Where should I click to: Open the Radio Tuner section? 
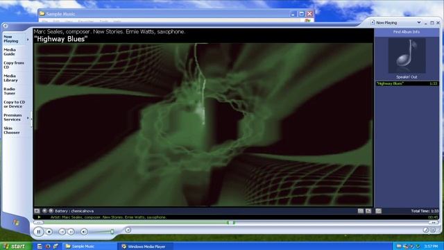9,91
